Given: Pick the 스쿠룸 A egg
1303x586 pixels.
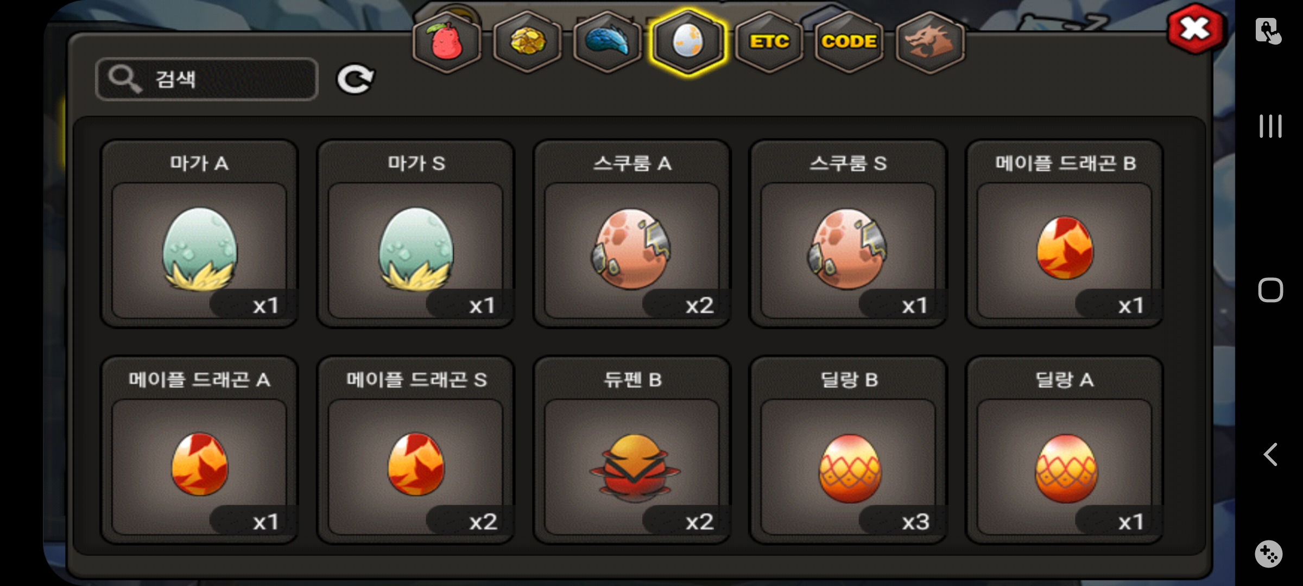Looking at the screenshot, I should pos(632,234).
